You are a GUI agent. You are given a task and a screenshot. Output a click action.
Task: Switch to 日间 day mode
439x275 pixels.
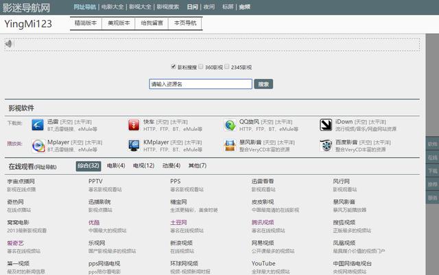tap(192, 7)
